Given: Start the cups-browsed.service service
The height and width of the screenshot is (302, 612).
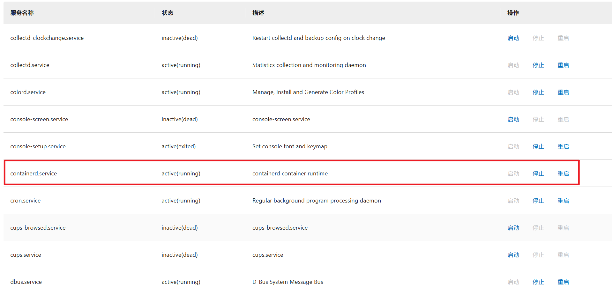Looking at the screenshot, I should click(x=513, y=228).
